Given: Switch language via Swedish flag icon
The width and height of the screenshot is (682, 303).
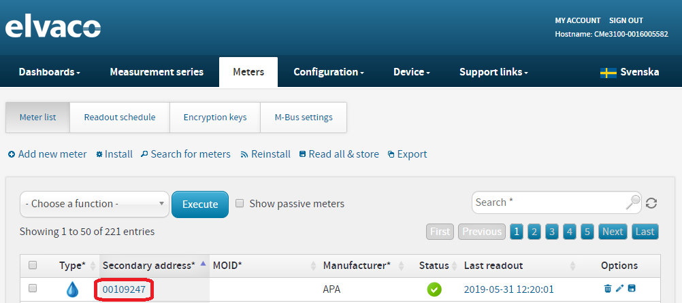Looking at the screenshot, I should (608, 73).
